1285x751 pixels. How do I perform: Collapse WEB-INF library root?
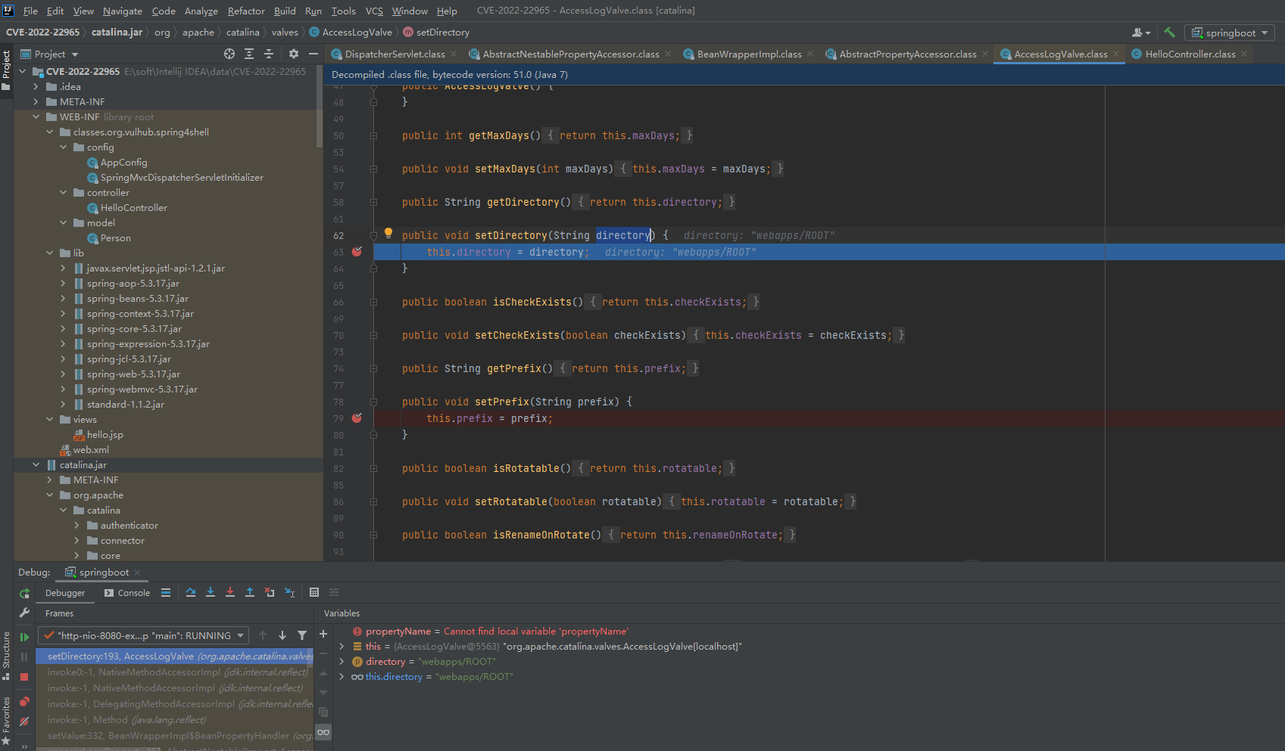coord(36,117)
